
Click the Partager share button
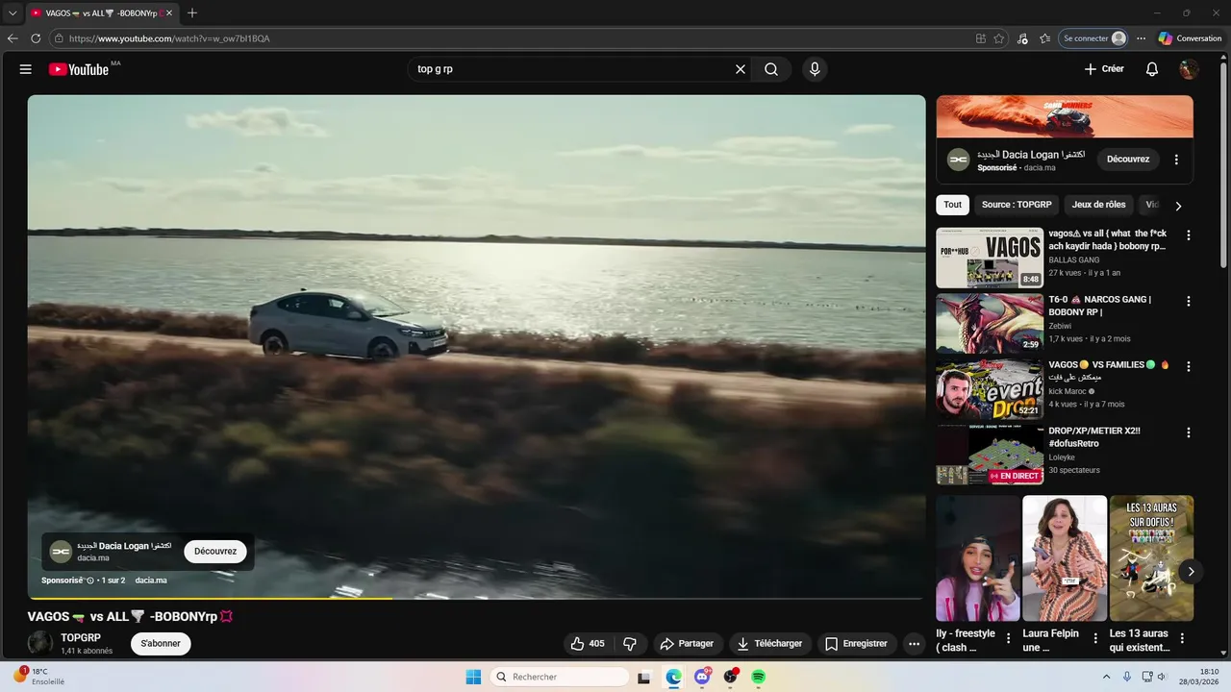tap(687, 643)
